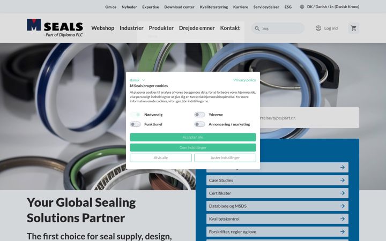Viewport: 386px width, 241px height.
Task: Open the Drejede emner menu
Action: click(197, 28)
